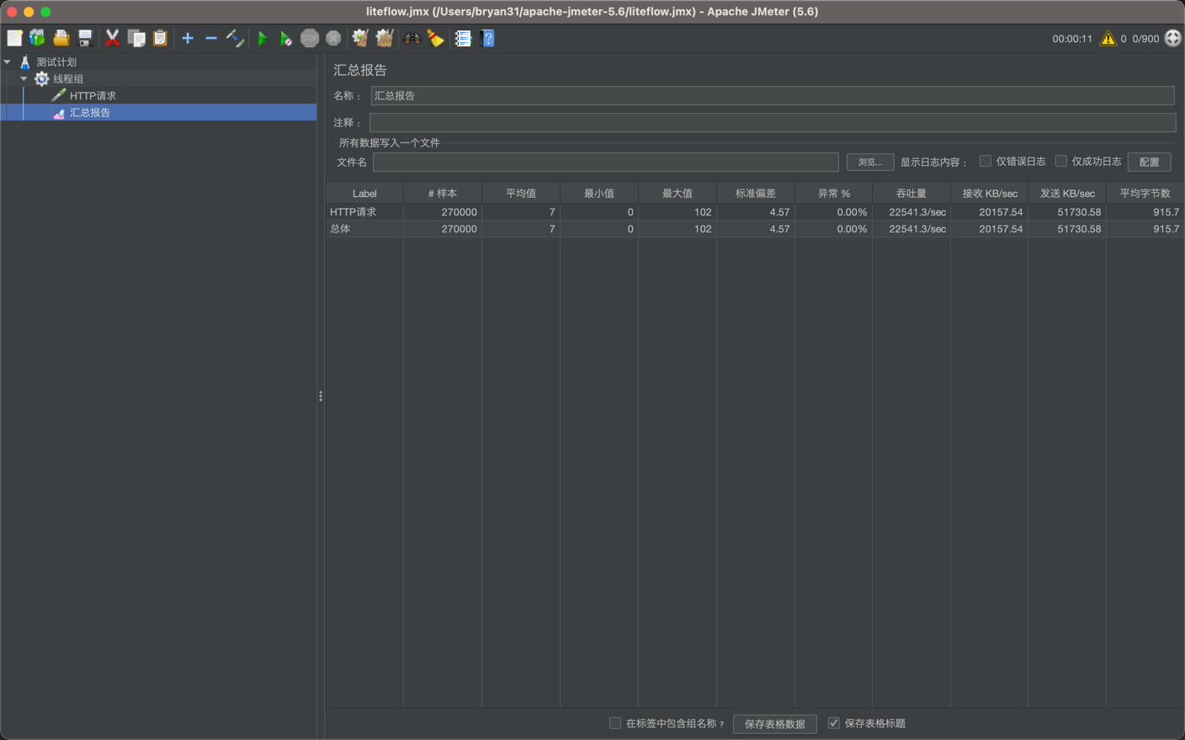Open the Function Helper list icon
Image resolution: width=1185 pixels, height=740 pixels.
pyautogui.click(x=463, y=39)
